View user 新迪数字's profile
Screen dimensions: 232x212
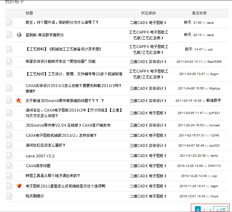[214, 100]
